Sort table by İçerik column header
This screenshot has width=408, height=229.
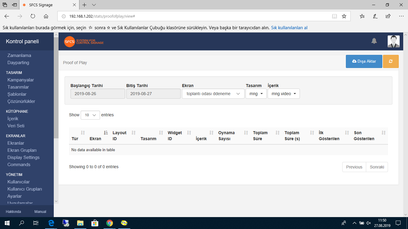(204, 136)
